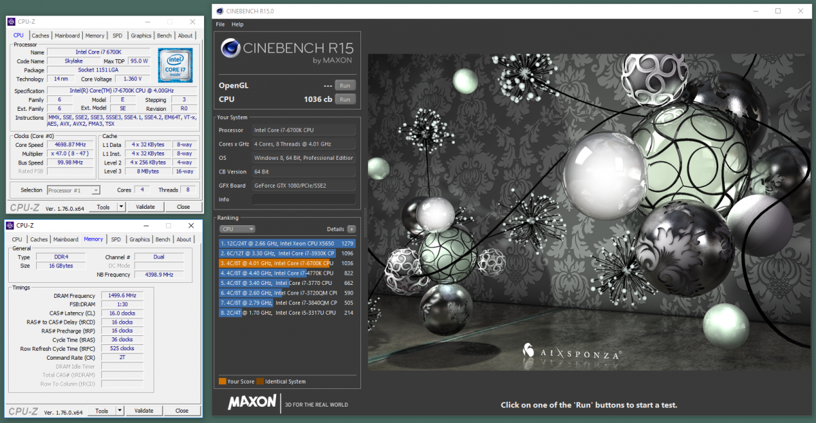Click the MAXON logo at the bottom of Cinebench

tap(252, 403)
